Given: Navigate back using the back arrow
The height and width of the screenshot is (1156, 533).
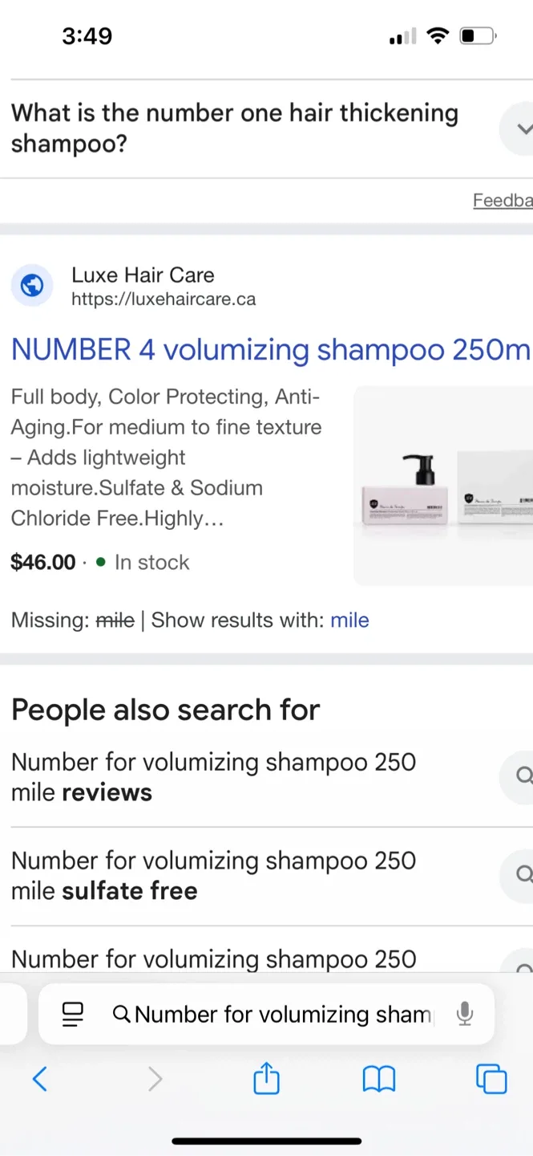Looking at the screenshot, I should click(x=40, y=1079).
